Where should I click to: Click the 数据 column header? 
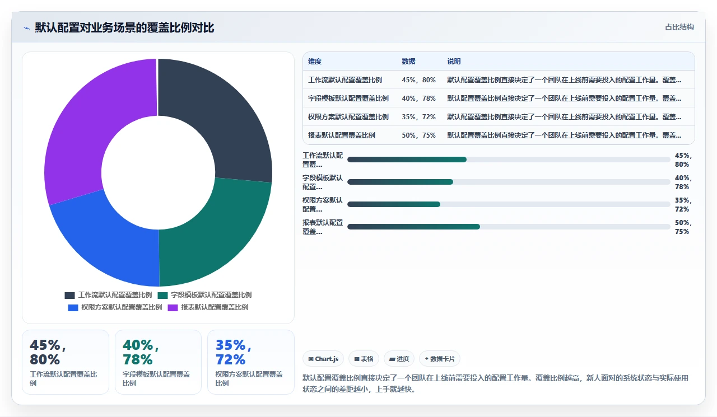(408, 62)
